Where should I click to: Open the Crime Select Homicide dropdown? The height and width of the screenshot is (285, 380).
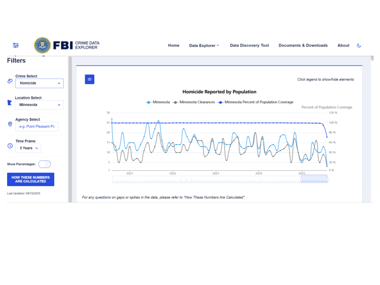(x=40, y=83)
